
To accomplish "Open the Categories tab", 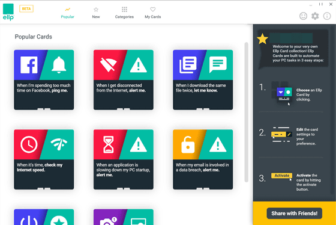I will tap(124, 13).
